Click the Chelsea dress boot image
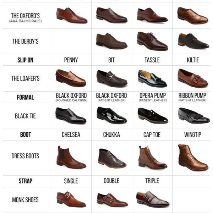The height and width of the screenshot is (213, 213). click(x=71, y=157)
